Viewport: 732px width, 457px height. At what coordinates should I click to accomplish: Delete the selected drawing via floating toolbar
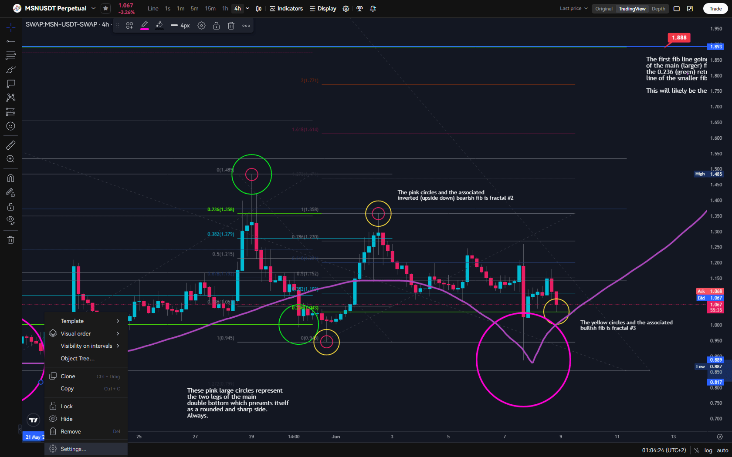point(231,26)
